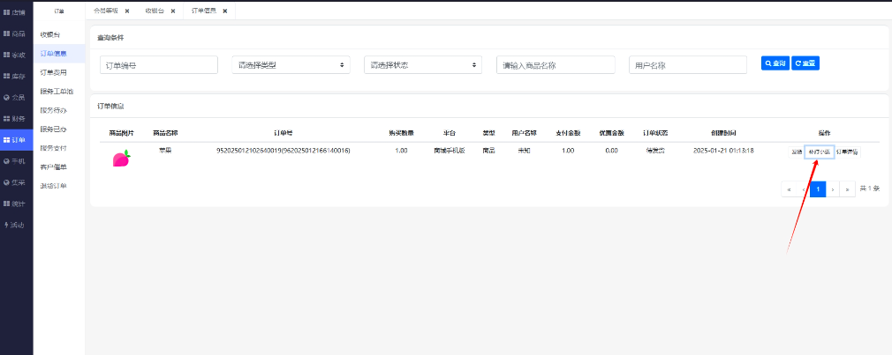Click the apple product thumbnail image
This screenshot has height=355, width=892.
click(x=121, y=159)
